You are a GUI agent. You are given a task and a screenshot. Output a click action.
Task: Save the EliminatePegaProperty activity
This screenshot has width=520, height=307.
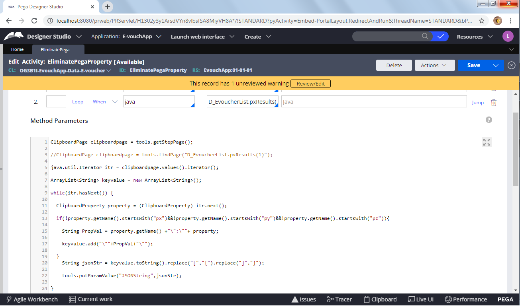pyautogui.click(x=473, y=65)
